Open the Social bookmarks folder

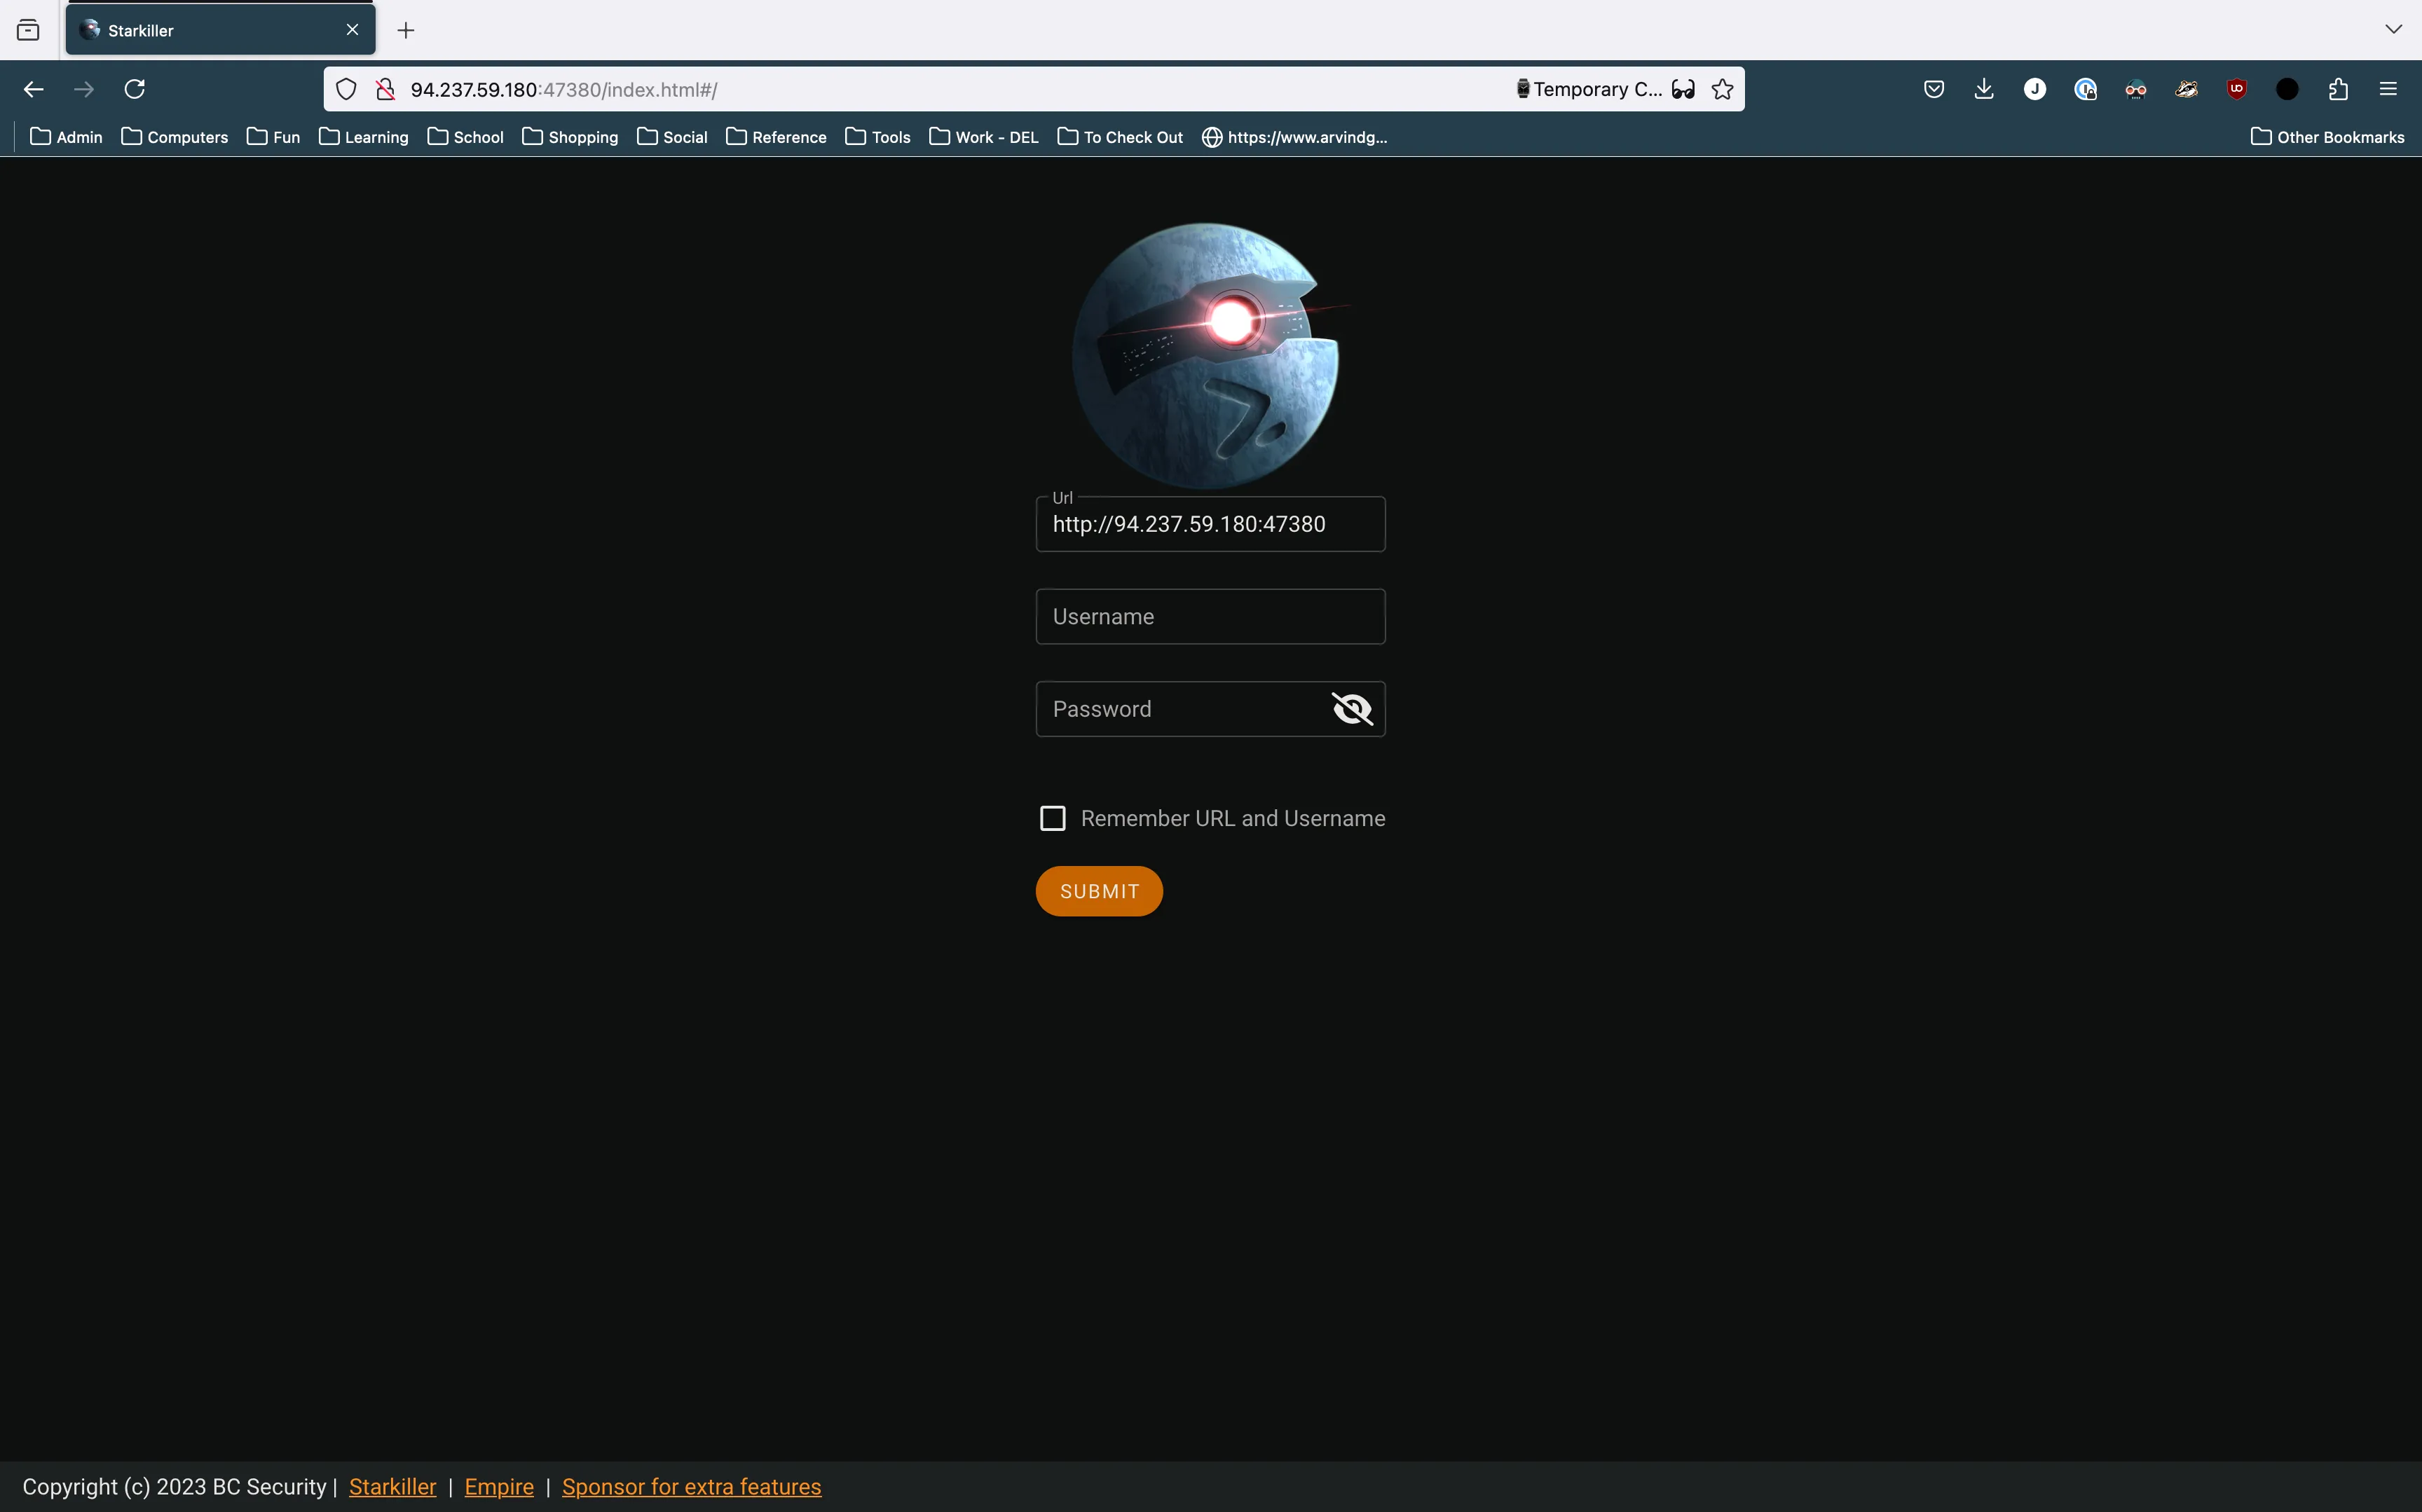[672, 137]
